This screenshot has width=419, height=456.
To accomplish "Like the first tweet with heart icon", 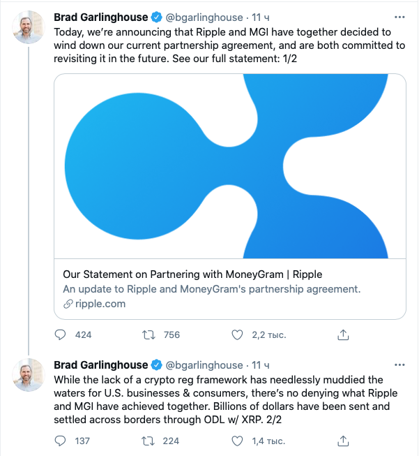I will tap(238, 334).
